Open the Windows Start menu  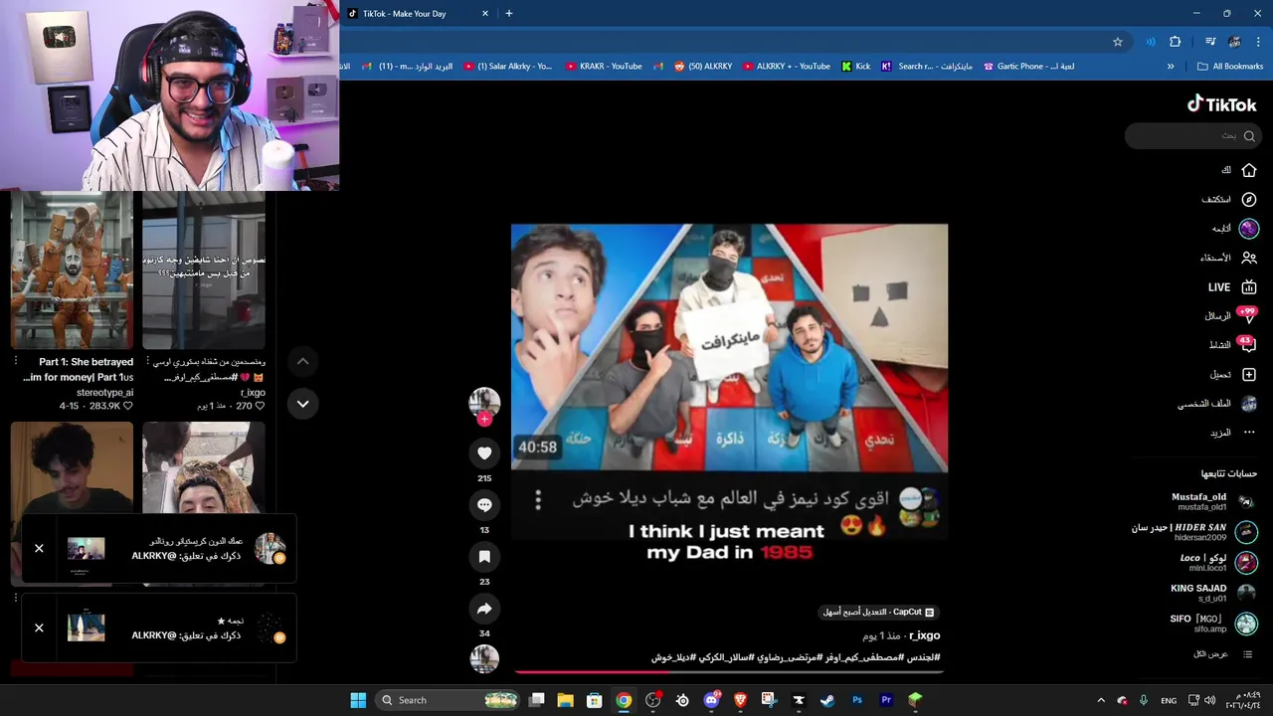pos(358,700)
